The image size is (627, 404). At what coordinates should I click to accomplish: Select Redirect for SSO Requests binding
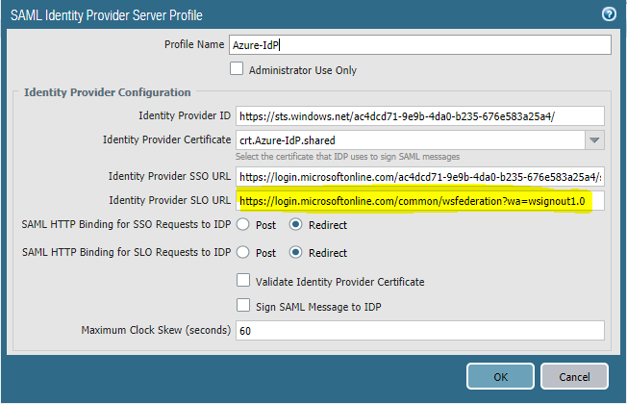(x=296, y=225)
